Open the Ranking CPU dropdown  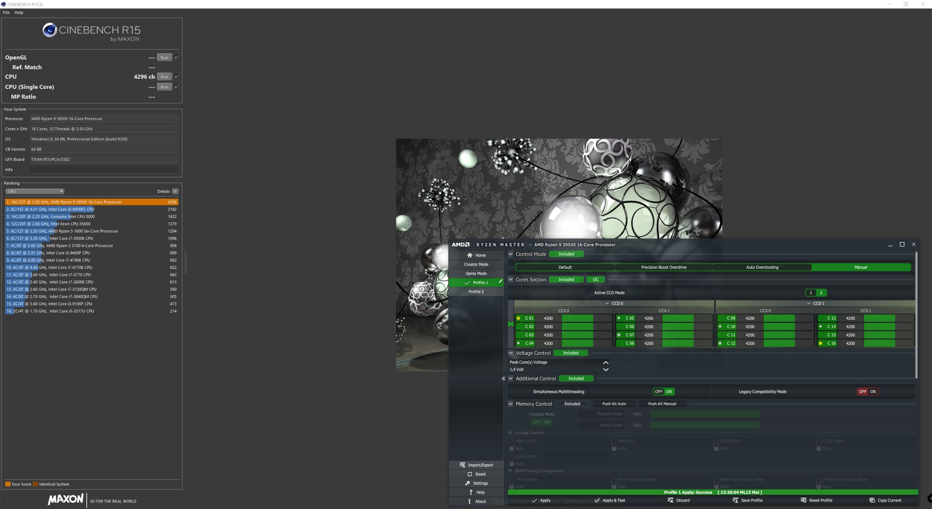click(x=34, y=191)
